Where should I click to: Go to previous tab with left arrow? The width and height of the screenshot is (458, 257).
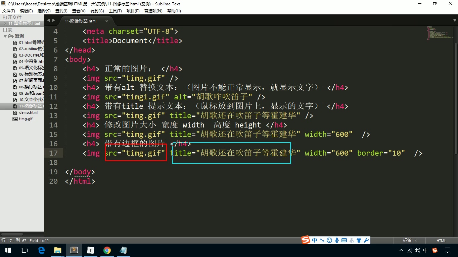tap(48, 20)
